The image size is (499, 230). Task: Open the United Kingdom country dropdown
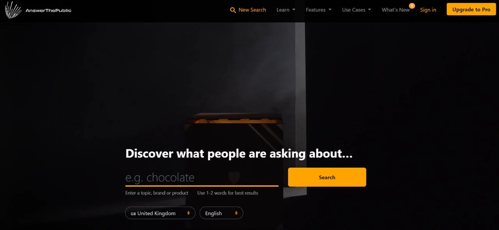point(160,213)
